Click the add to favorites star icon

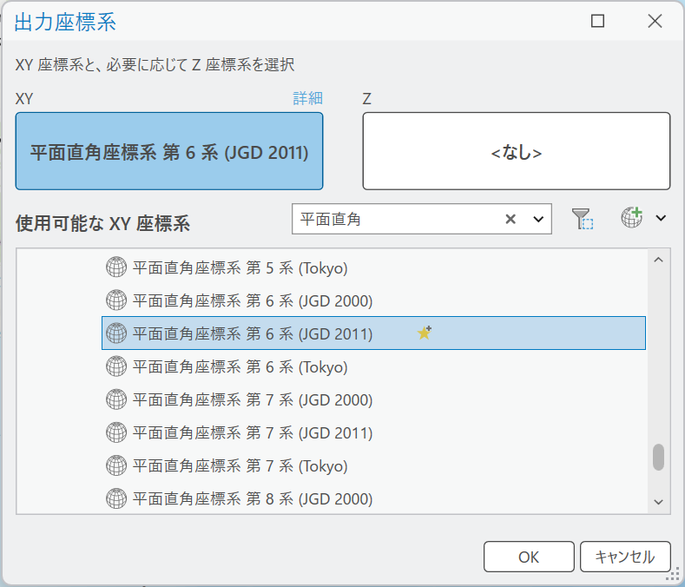coord(424,333)
